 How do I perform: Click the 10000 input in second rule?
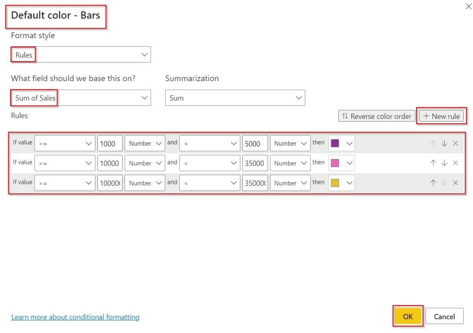[x=110, y=163]
